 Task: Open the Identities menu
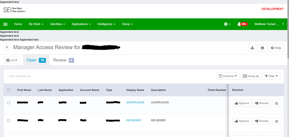pos(57,24)
